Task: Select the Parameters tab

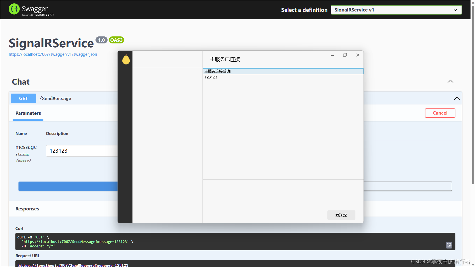Action: [x=28, y=113]
